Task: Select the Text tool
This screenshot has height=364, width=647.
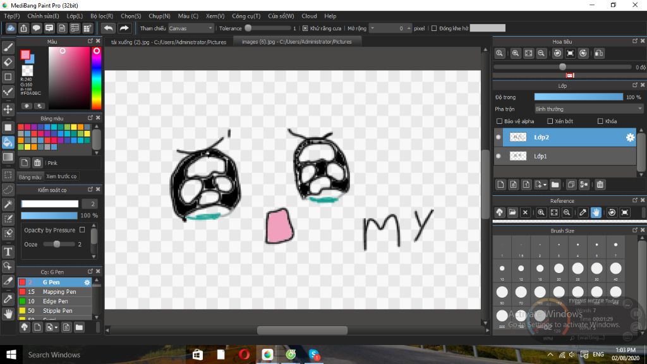Action: click(8, 252)
